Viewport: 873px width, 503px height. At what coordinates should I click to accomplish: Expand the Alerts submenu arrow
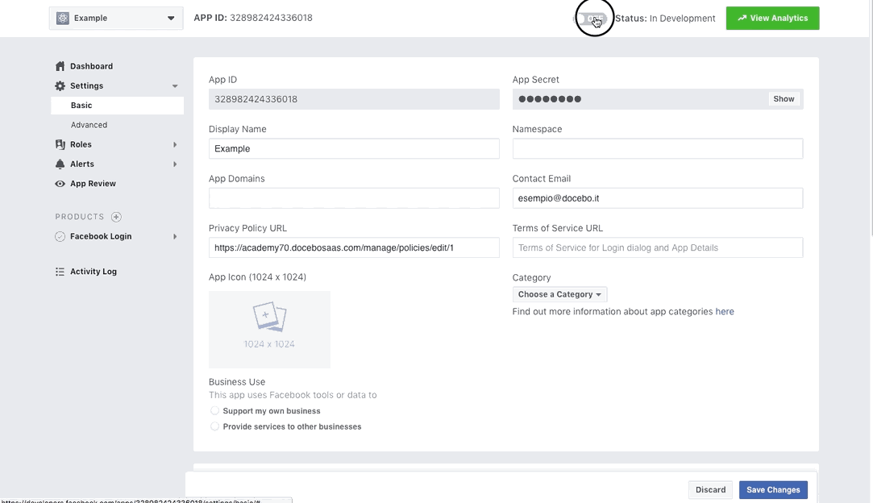point(175,164)
